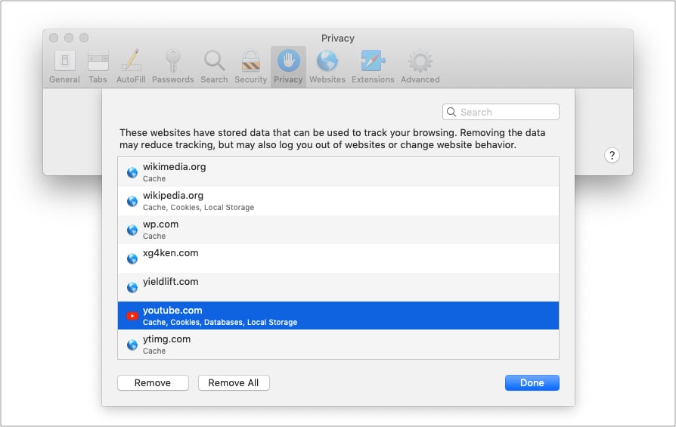
Task: Select the wikipedia.org row
Action: pos(339,201)
